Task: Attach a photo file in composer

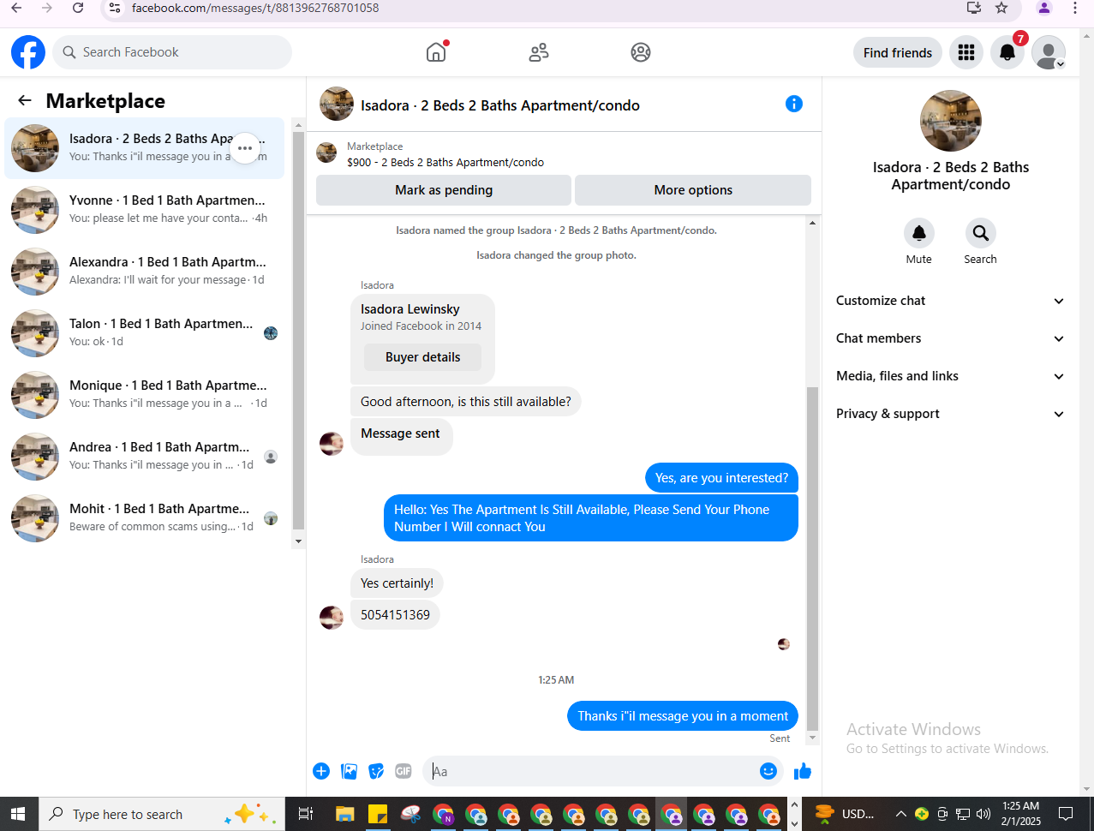Action: (349, 771)
